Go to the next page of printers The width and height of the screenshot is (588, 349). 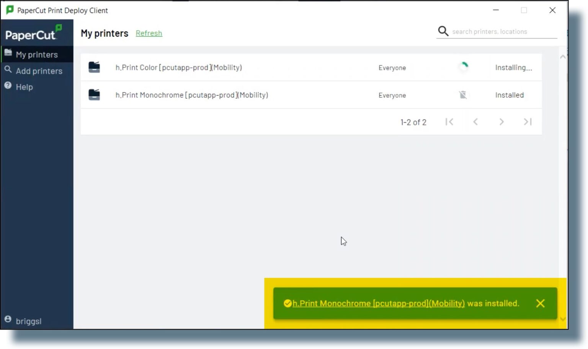pyautogui.click(x=501, y=122)
